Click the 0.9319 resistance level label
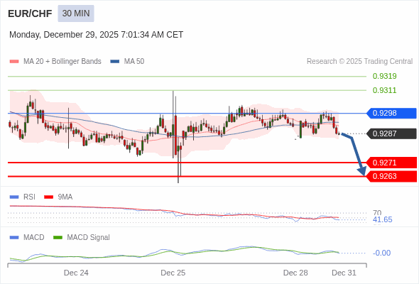The width and height of the screenshot is (419, 284). [384, 76]
